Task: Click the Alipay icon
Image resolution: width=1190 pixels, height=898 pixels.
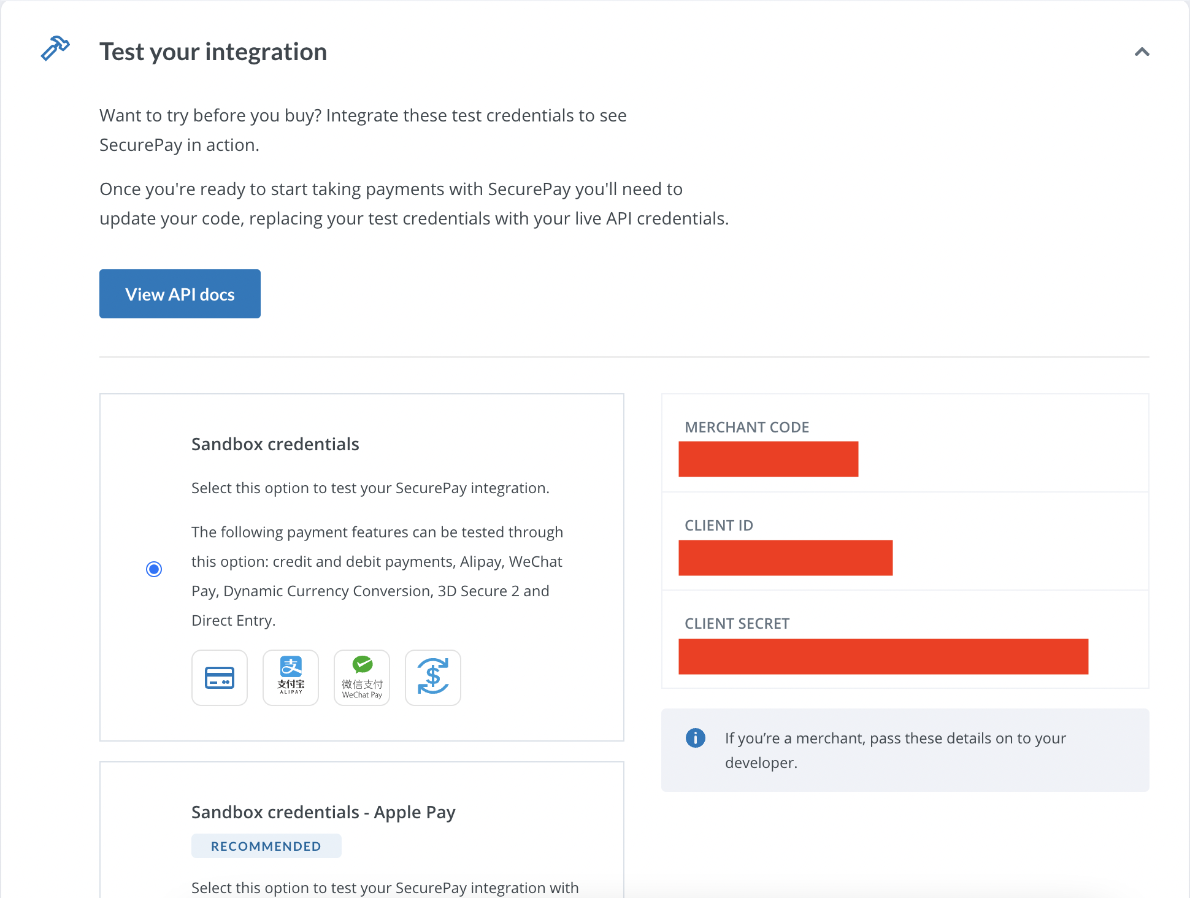Action: [291, 678]
